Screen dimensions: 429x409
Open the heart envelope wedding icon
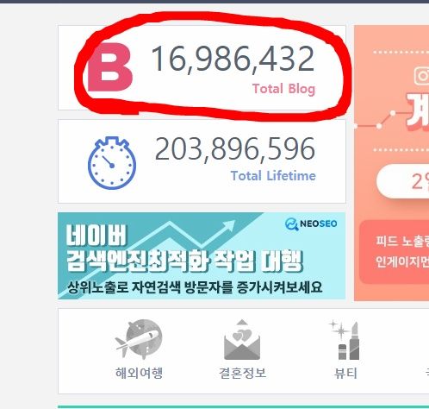pyautogui.click(x=242, y=339)
